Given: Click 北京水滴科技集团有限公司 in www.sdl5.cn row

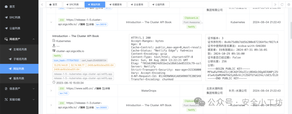Looking at the screenshot, I should (x=214, y=90).
